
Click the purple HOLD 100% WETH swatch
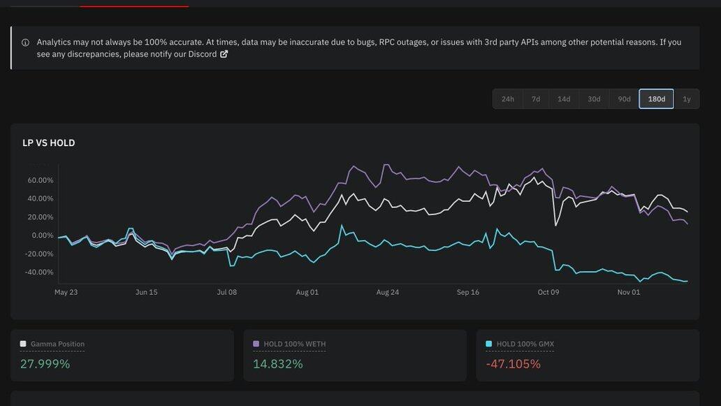point(256,344)
